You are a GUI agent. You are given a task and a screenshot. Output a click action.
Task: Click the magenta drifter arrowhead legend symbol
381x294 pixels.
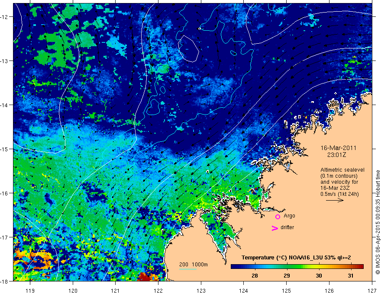tap(274, 228)
